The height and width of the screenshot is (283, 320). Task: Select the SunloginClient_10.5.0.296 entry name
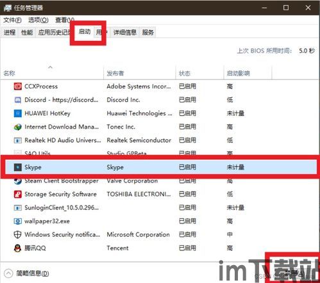pyautogui.click(x=62, y=207)
